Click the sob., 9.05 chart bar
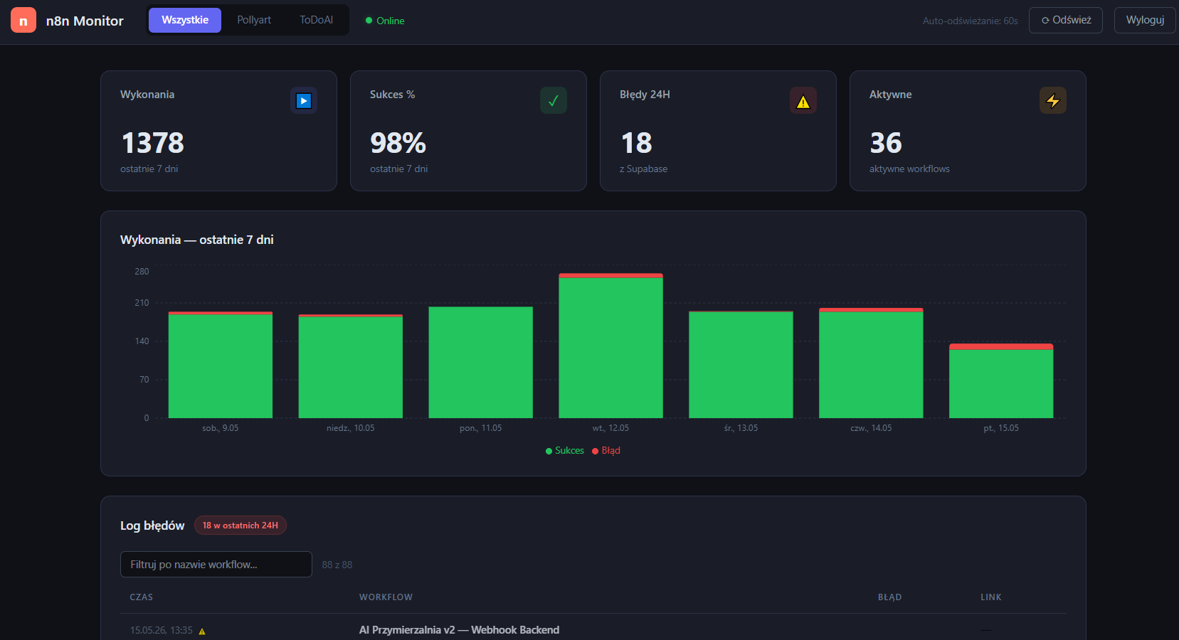This screenshot has height=640, width=1179. (x=221, y=365)
